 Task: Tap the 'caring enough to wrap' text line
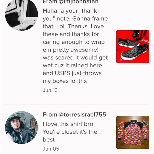click(x=74, y=42)
